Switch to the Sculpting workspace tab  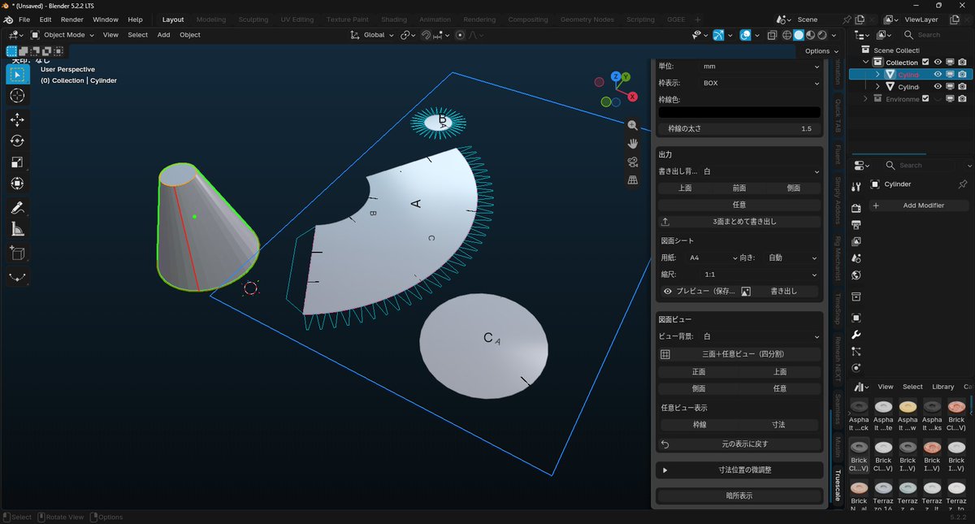(x=253, y=19)
